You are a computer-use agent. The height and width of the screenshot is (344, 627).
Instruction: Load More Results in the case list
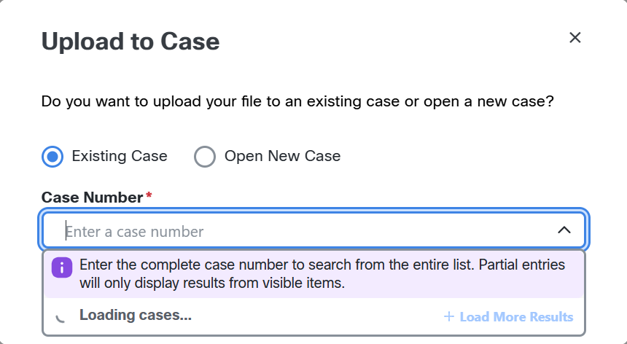pyautogui.click(x=509, y=317)
